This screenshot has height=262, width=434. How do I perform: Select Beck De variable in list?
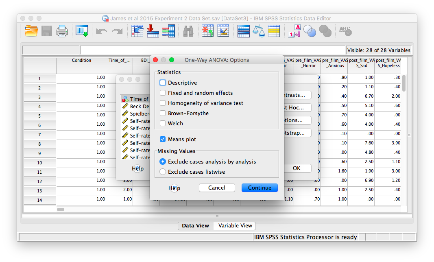(135, 106)
